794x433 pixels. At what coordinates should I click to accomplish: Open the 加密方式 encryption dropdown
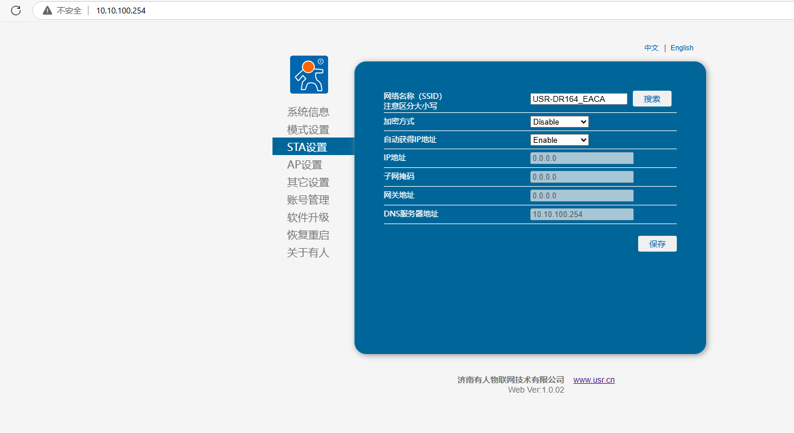[559, 122]
